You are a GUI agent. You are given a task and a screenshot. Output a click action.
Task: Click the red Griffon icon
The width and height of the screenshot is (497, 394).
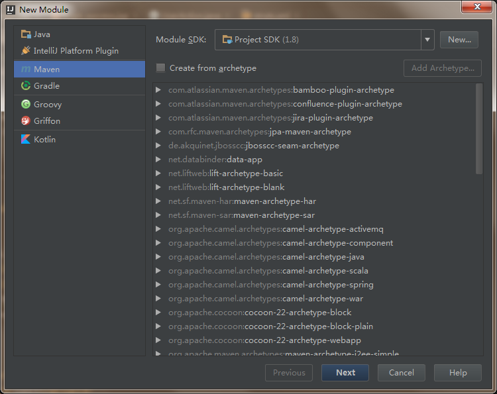click(26, 121)
